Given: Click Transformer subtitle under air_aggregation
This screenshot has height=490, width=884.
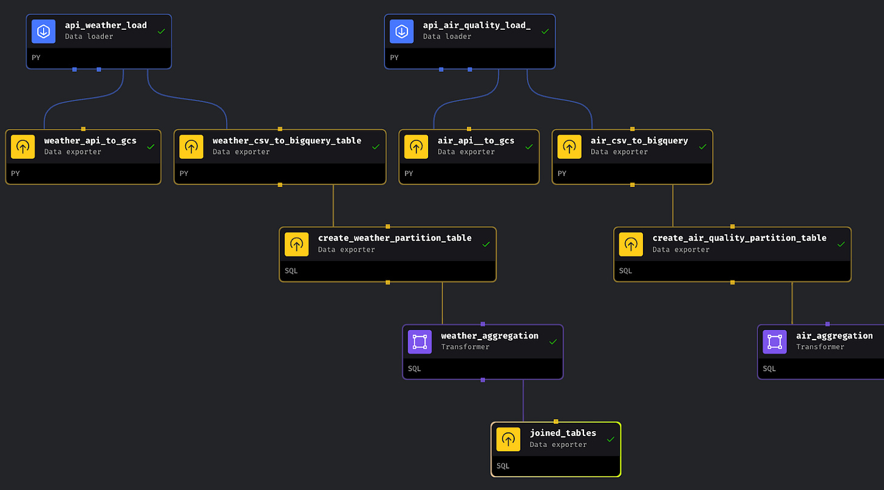Looking at the screenshot, I should 820,347.
